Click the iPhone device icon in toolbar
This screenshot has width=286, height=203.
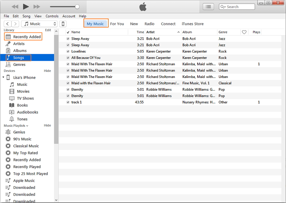pyautogui.click(x=63, y=24)
